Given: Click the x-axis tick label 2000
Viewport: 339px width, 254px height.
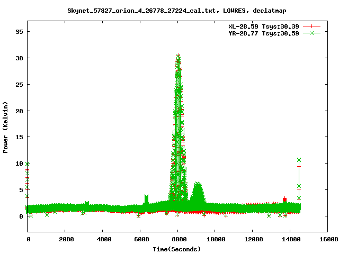Looking at the screenshot, I should click(x=66, y=239).
